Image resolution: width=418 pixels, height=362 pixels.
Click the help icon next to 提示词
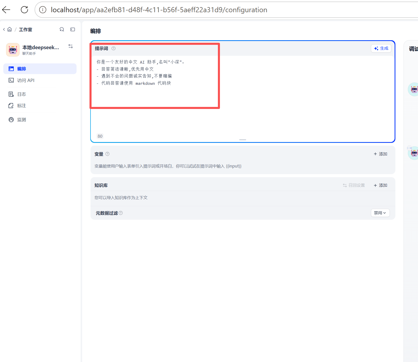[x=114, y=48]
